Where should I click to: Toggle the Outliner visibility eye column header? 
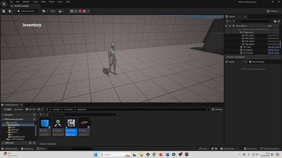(226, 26)
